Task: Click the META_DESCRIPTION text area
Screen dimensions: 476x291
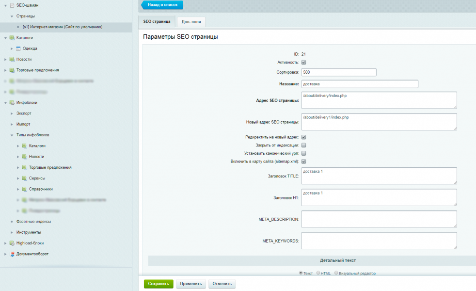Action: coord(379,219)
